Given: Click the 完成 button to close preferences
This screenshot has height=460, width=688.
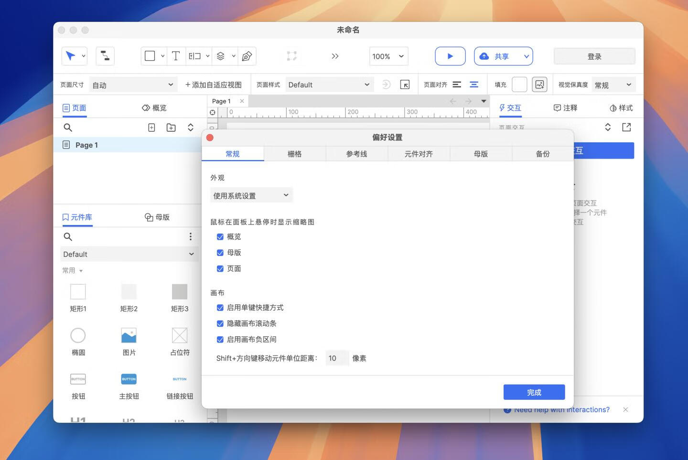Looking at the screenshot, I should (534, 392).
